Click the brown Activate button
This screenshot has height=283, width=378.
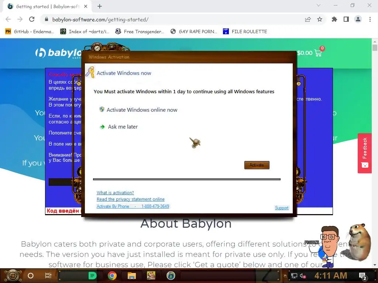pos(257,165)
